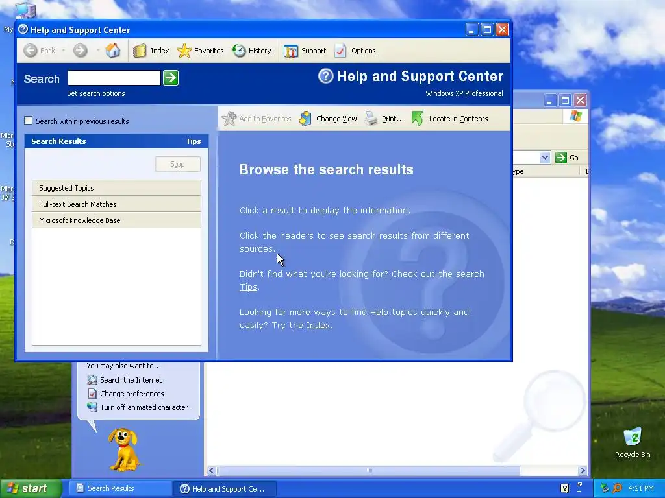Screen dimensions: 665x498
Task: Click Locate in Contents green arrow icon
Action: coord(418,119)
